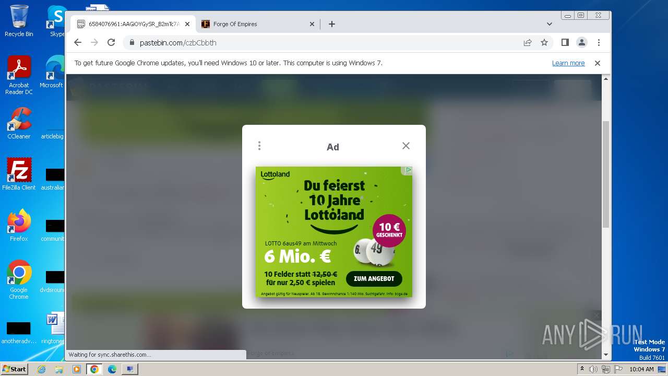Viewport: 668px width, 376px height.
Task: Launch Firefox from the desktop
Action: pyautogui.click(x=19, y=226)
